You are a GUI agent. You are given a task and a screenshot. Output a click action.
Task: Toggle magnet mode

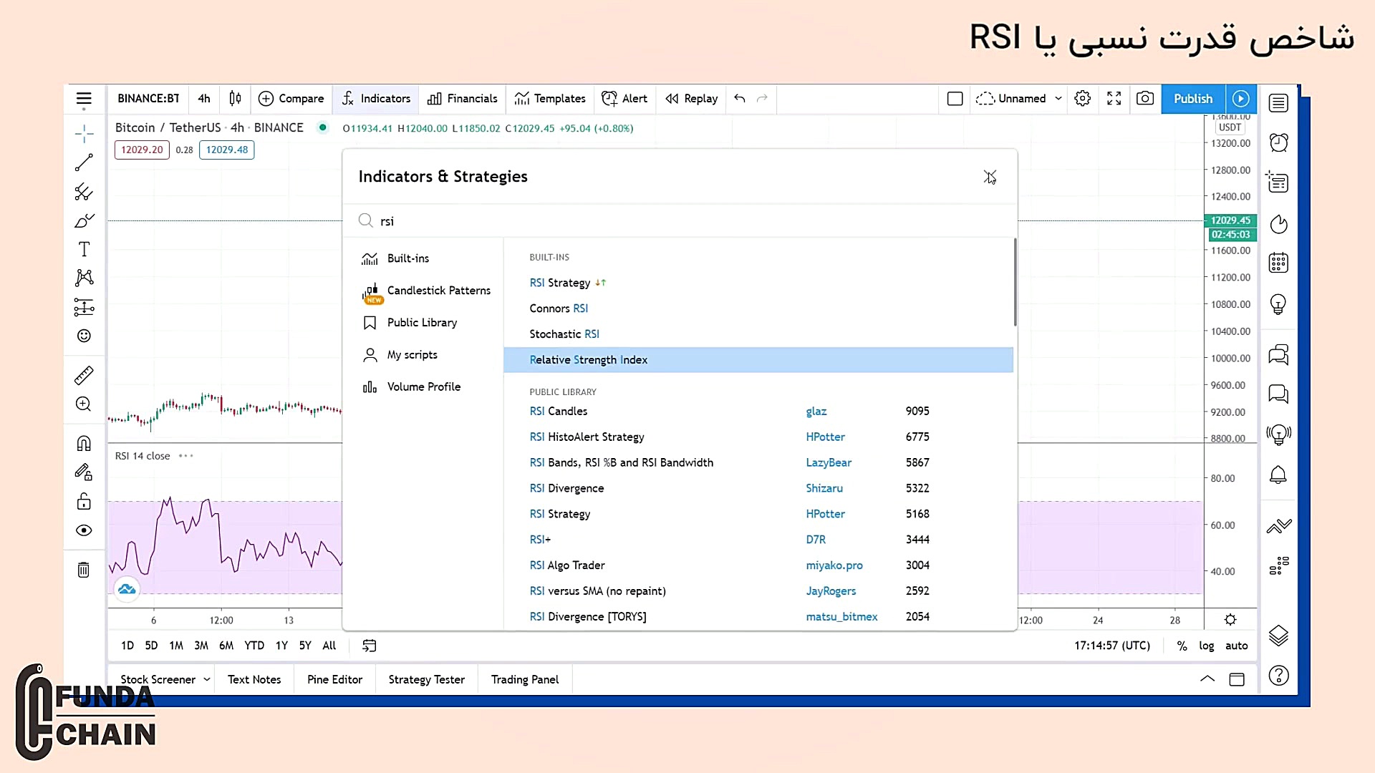[x=84, y=444]
